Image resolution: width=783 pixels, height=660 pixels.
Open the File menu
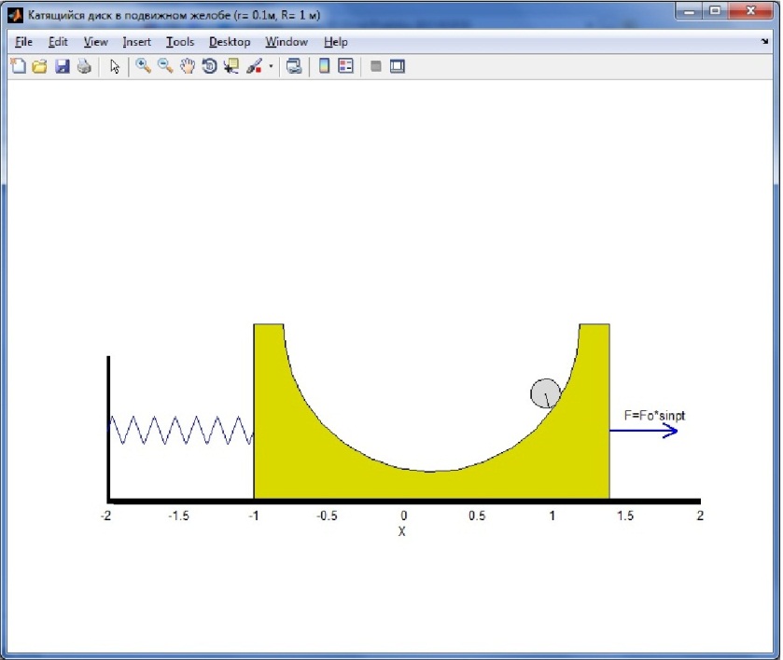coord(23,42)
